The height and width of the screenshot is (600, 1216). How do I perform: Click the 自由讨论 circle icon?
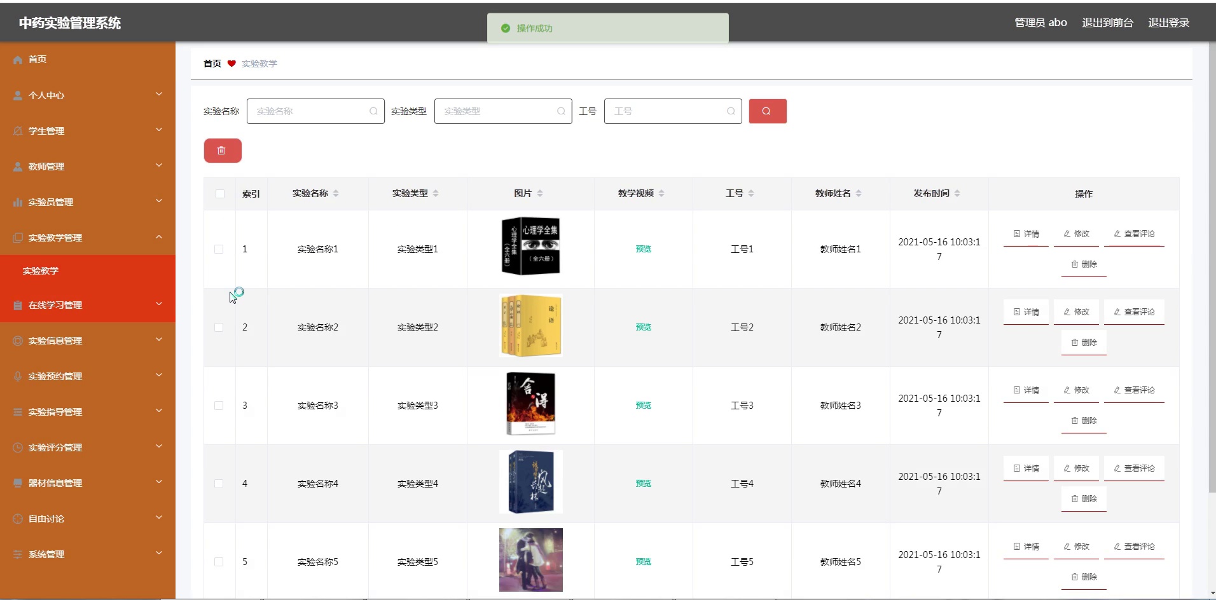[x=18, y=519]
